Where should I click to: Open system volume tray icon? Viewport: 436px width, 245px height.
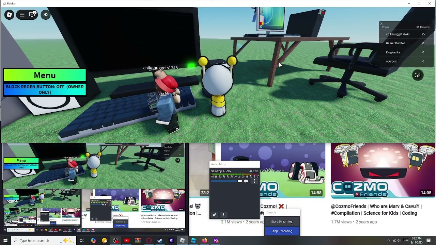400,241
